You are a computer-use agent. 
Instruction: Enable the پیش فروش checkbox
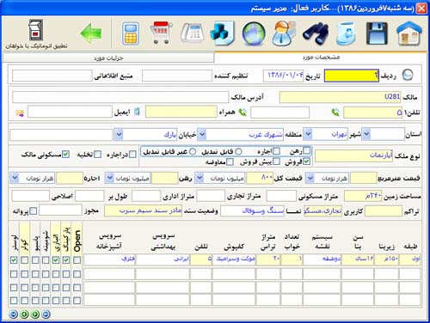tap(276, 161)
